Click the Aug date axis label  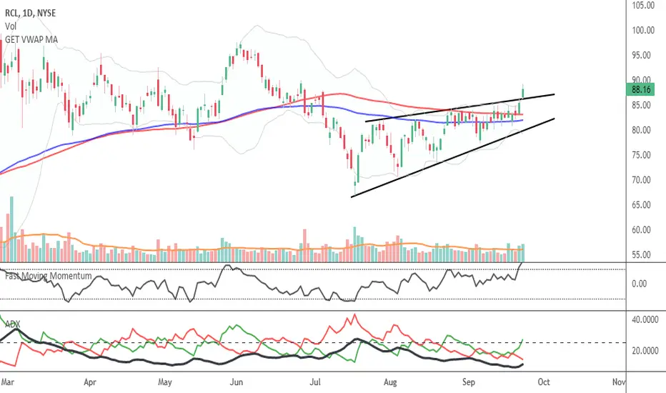[390, 382]
